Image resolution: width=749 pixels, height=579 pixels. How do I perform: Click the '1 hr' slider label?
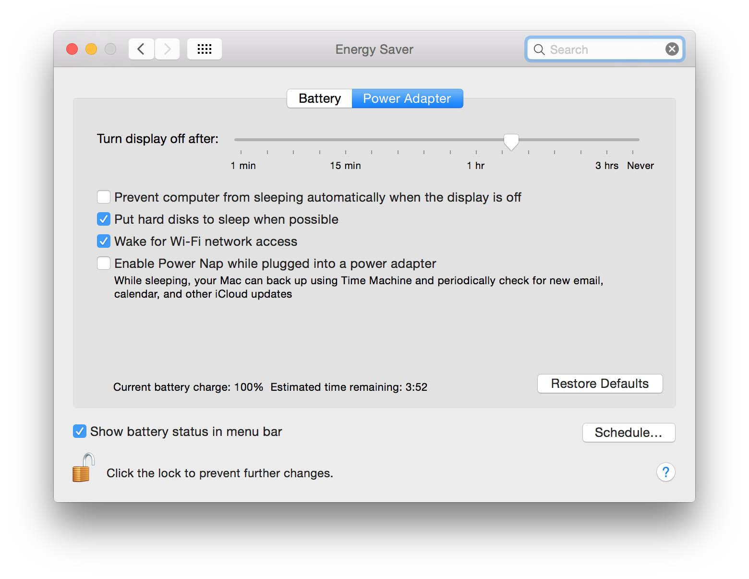click(x=476, y=166)
